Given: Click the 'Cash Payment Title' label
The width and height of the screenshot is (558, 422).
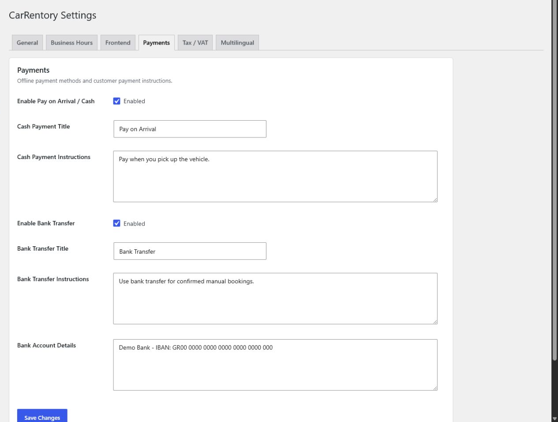Looking at the screenshot, I should [44, 126].
